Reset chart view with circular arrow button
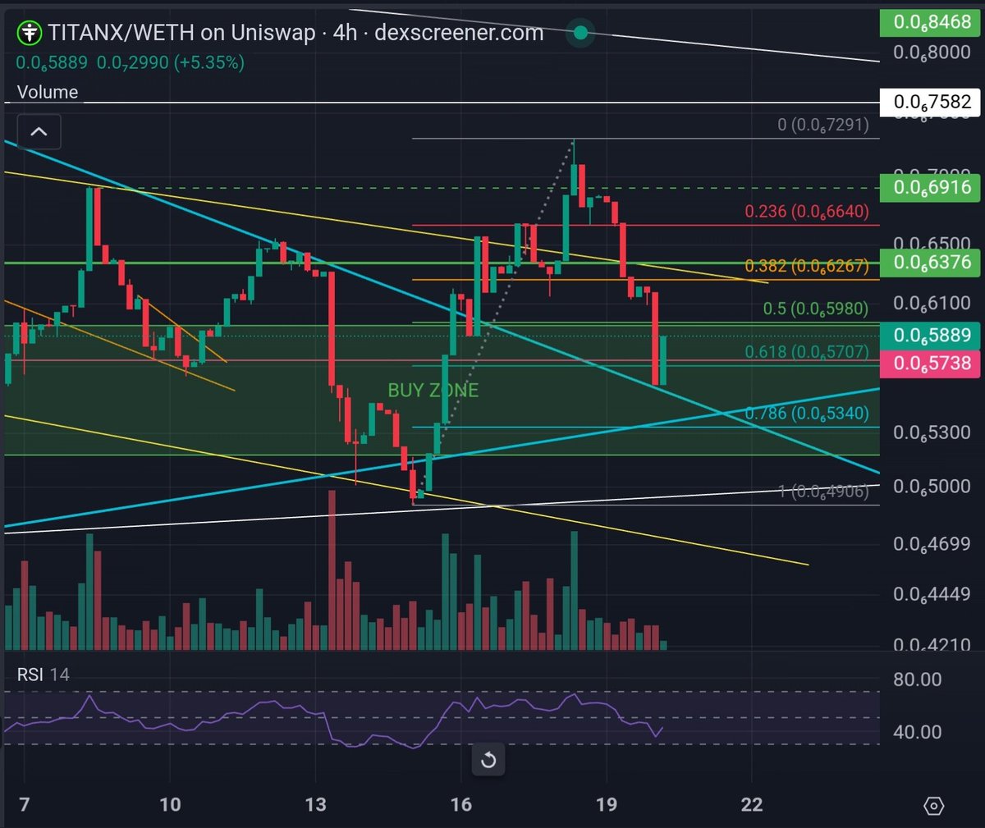985x828 pixels. coord(488,760)
